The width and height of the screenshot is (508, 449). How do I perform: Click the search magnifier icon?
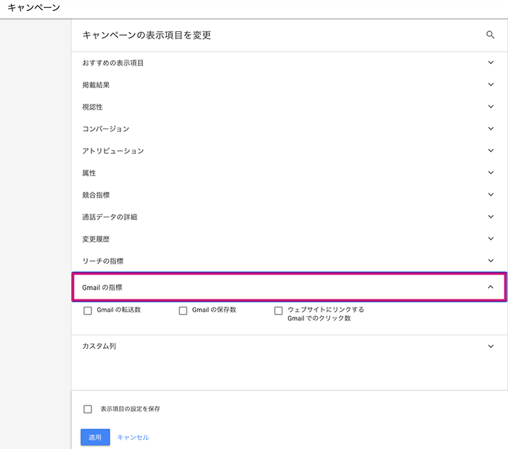click(490, 35)
